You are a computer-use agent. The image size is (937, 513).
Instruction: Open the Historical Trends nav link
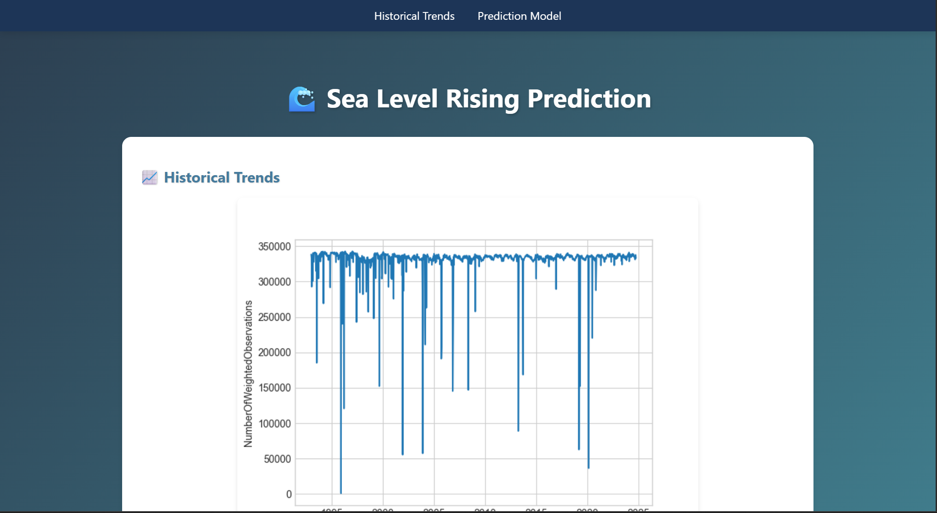414,16
